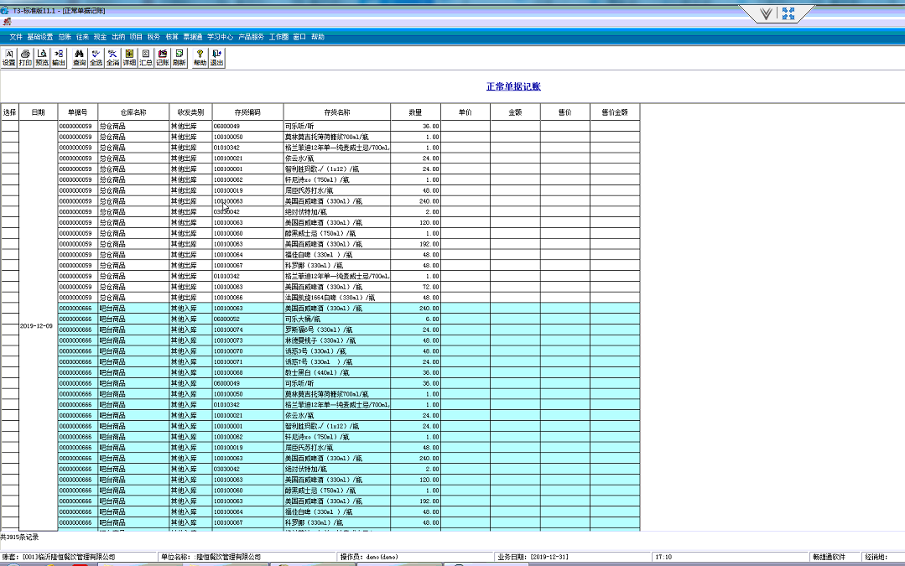
Task: Open the 税务 menu
Action: pos(153,37)
